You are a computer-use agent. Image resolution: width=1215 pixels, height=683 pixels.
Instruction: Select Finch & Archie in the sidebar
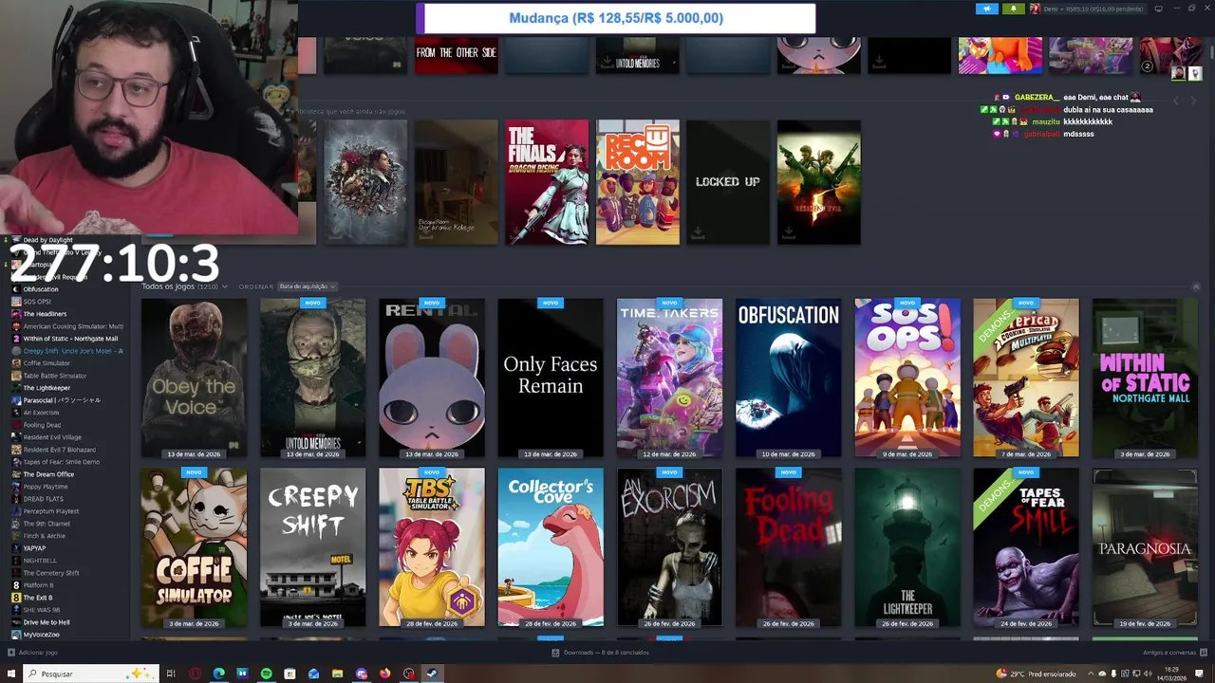pos(44,536)
